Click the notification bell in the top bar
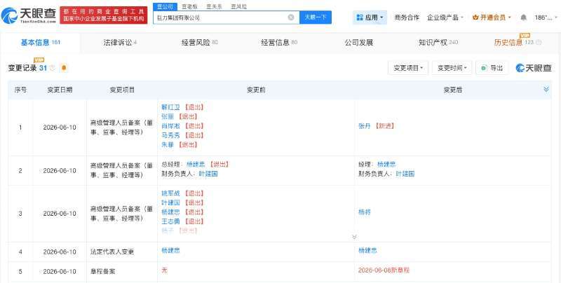Screen dimensions: 561x283 click(523, 17)
